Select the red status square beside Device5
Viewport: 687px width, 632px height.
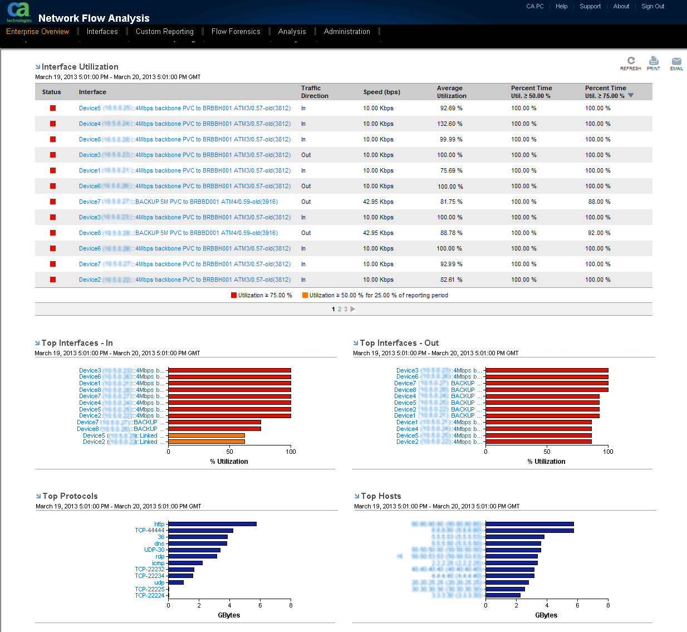[52, 108]
